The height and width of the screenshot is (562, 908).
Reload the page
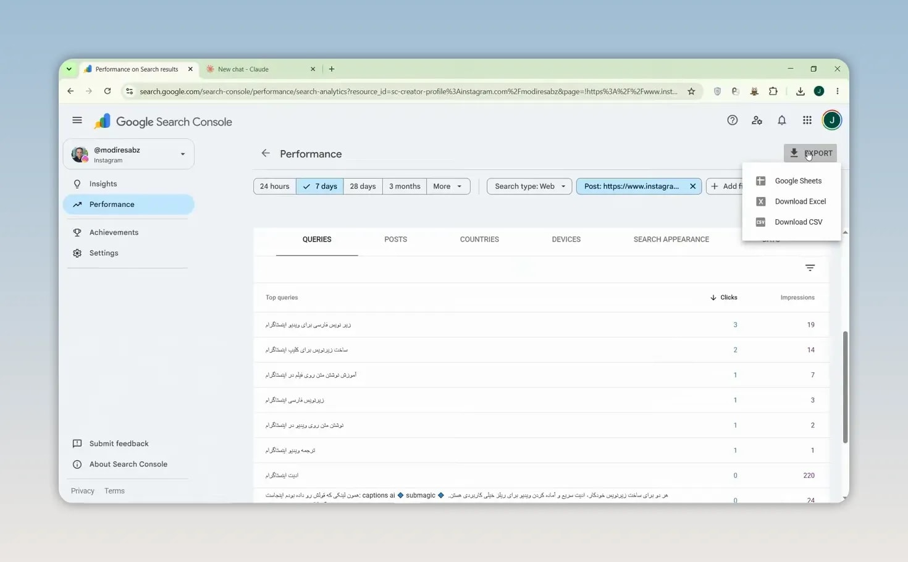(x=107, y=91)
